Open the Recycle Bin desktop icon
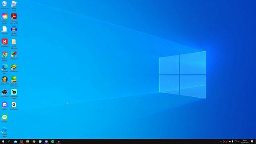The image size is (256, 144). point(4,4)
